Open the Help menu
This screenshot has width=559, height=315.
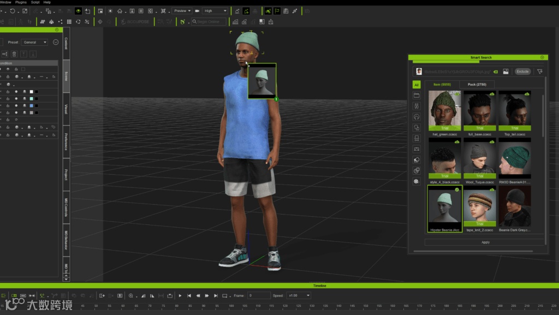click(47, 2)
